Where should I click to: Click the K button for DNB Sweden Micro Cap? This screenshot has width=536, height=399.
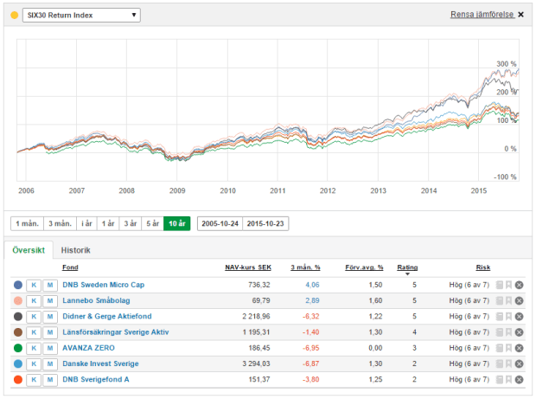coord(34,284)
